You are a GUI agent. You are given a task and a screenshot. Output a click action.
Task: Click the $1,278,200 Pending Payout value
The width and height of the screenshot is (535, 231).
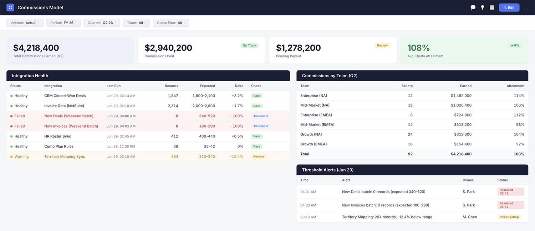pyautogui.click(x=299, y=48)
